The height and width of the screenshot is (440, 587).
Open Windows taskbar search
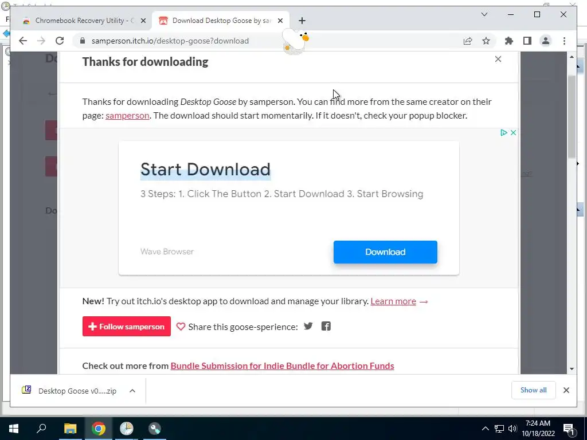[x=41, y=429]
